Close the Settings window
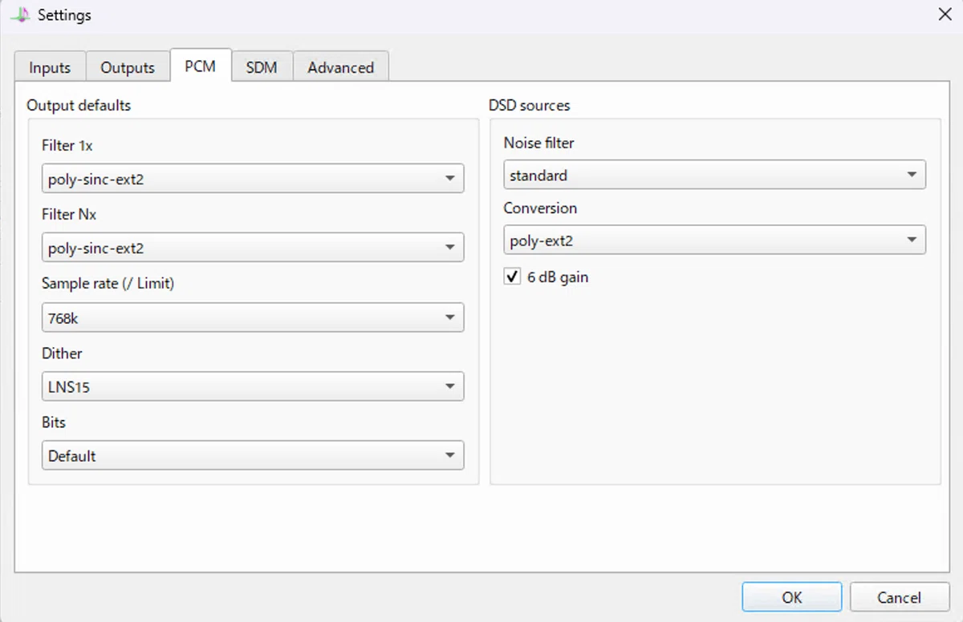963x622 pixels. pyautogui.click(x=945, y=14)
